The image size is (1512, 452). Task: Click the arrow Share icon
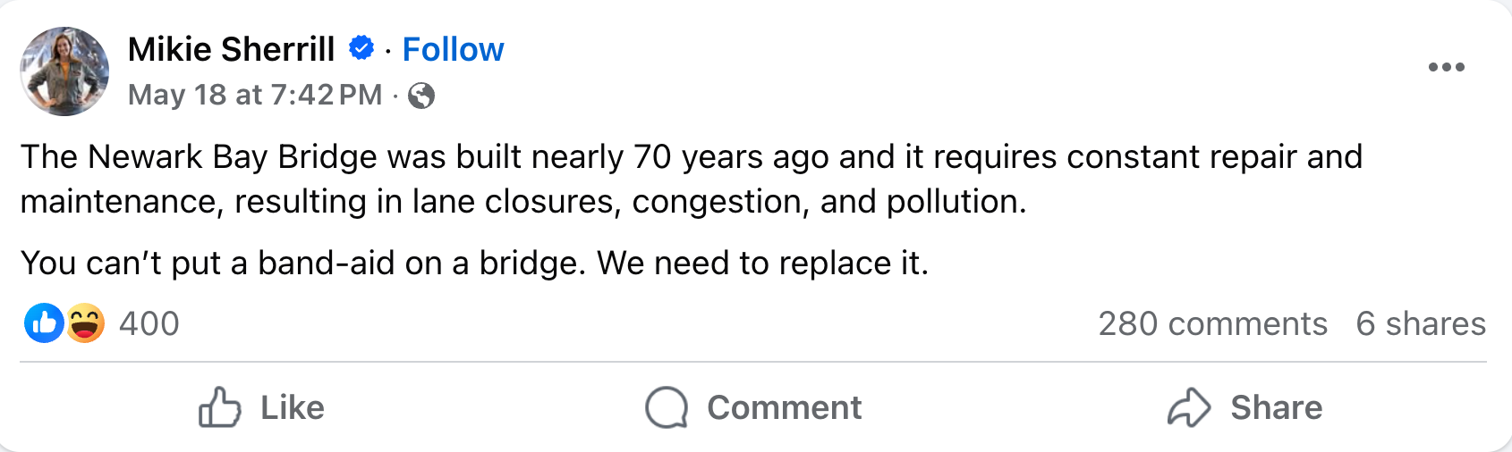(x=1189, y=407)
